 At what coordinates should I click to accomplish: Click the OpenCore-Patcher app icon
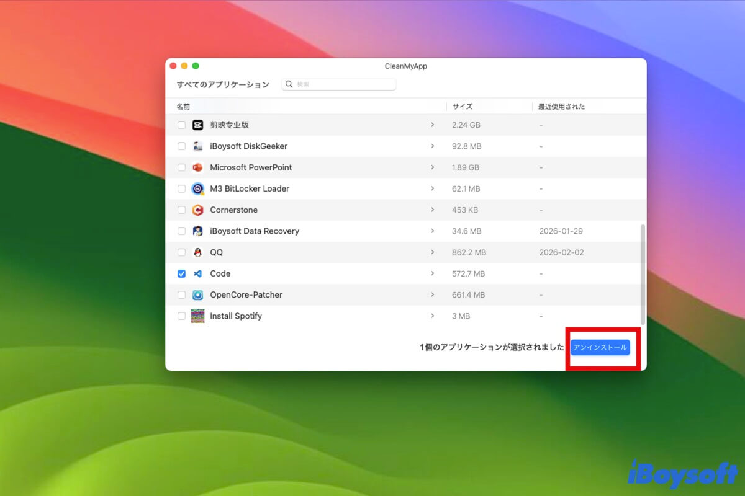tap(199, 294)
